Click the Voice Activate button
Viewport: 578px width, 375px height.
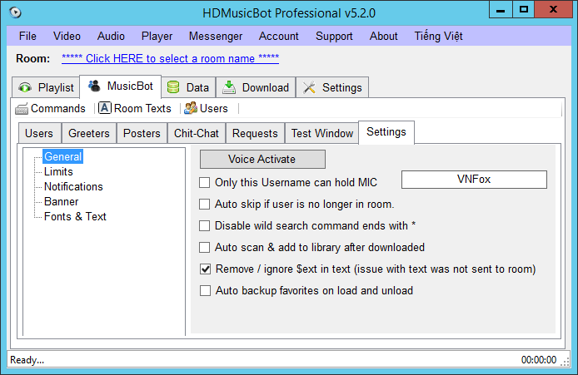point(262,159)
